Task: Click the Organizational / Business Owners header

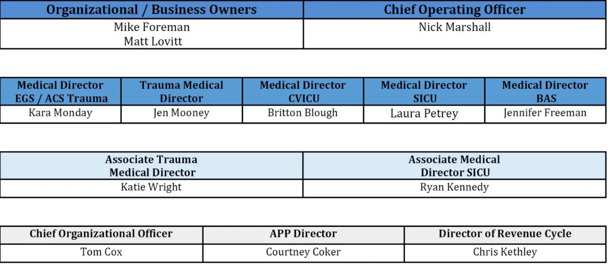Action: (x=152, y=10)
